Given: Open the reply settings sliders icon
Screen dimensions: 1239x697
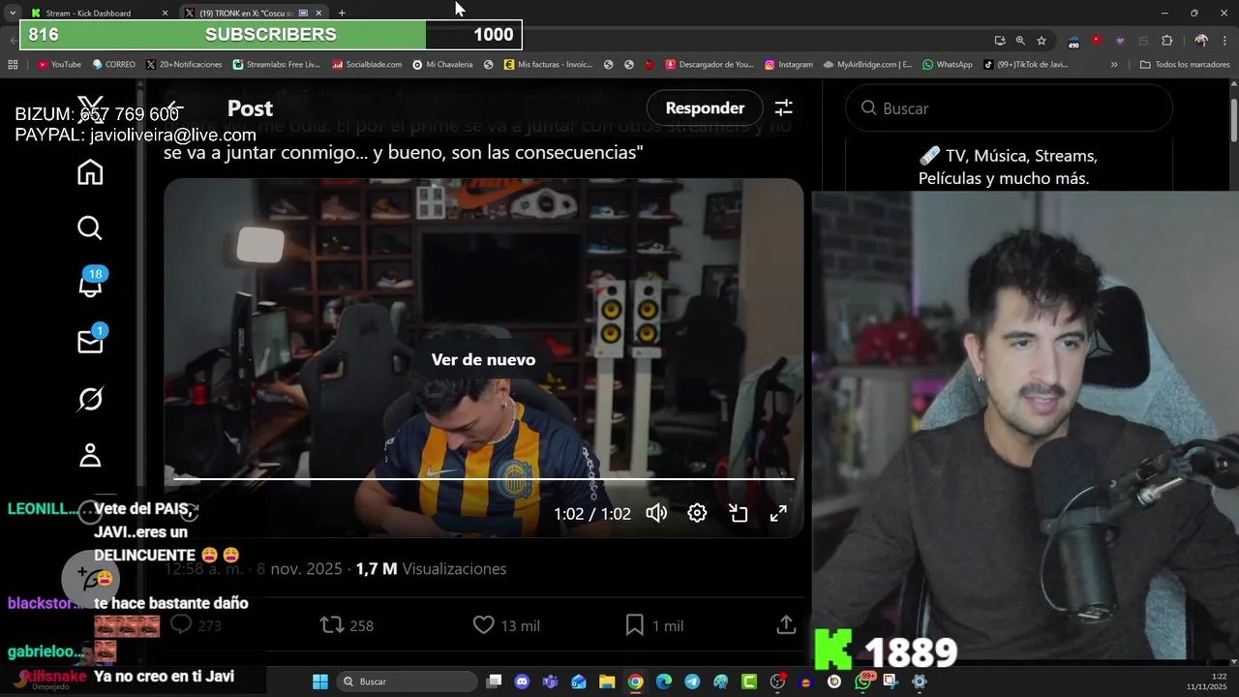Looking at the screenshot, I should coord(784,108).
